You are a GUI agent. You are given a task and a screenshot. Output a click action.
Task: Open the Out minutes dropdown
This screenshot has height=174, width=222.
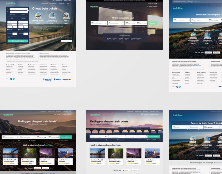point(15,27)
